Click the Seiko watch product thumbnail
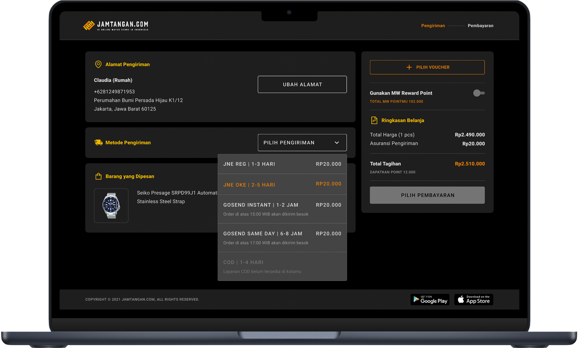Image resolution: width=578 pixels, height=348 pixels. [x=111, y=205]
